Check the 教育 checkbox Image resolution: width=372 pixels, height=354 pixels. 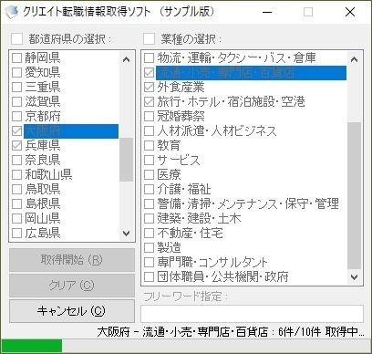click(149, 146)
